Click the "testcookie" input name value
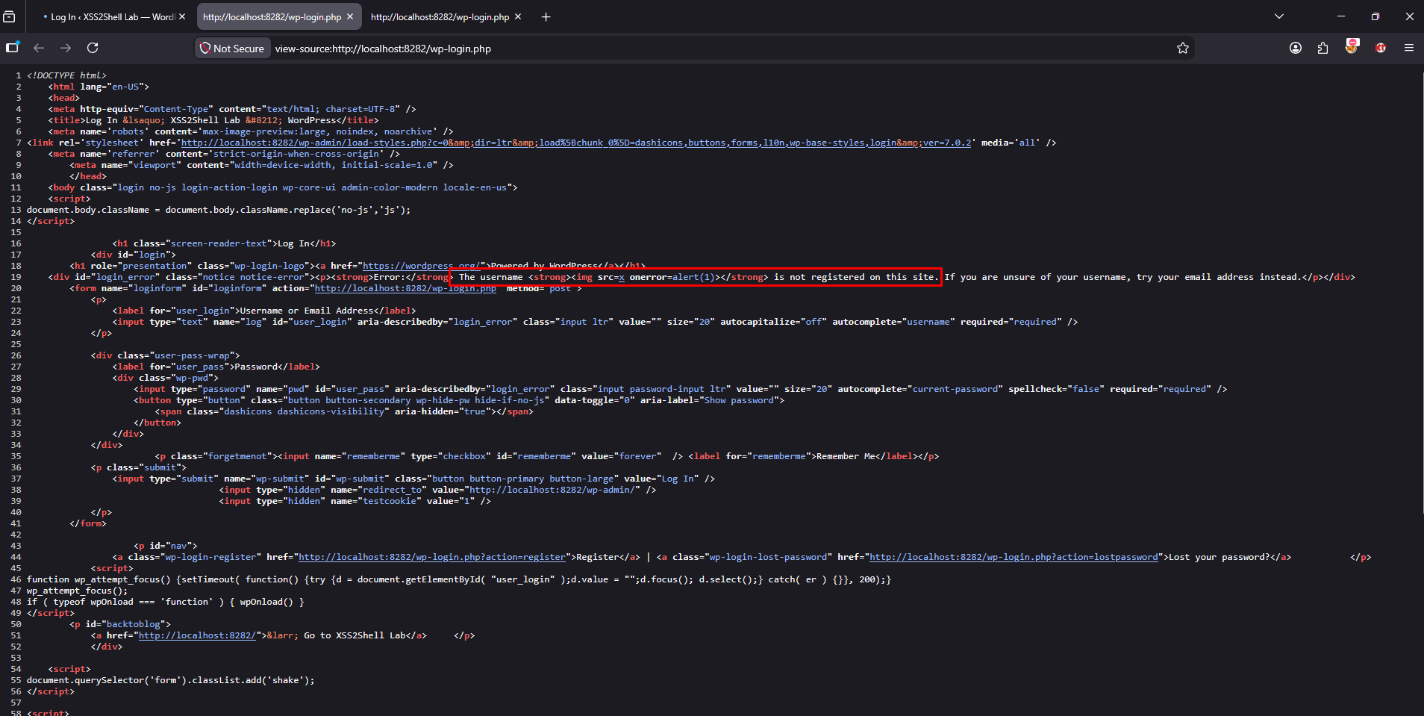Image resolution: width=1424 pixels, height=716 pixels. [390, 501]
